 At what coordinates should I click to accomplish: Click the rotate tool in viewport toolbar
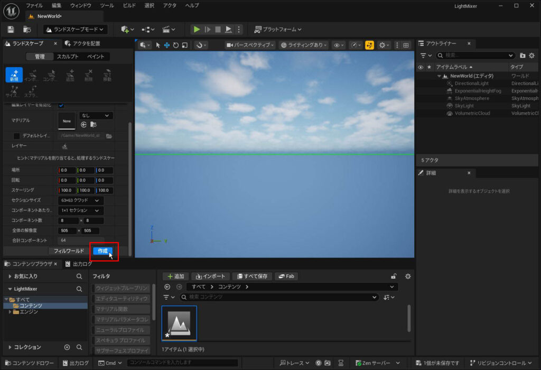(x=176, y=45)
